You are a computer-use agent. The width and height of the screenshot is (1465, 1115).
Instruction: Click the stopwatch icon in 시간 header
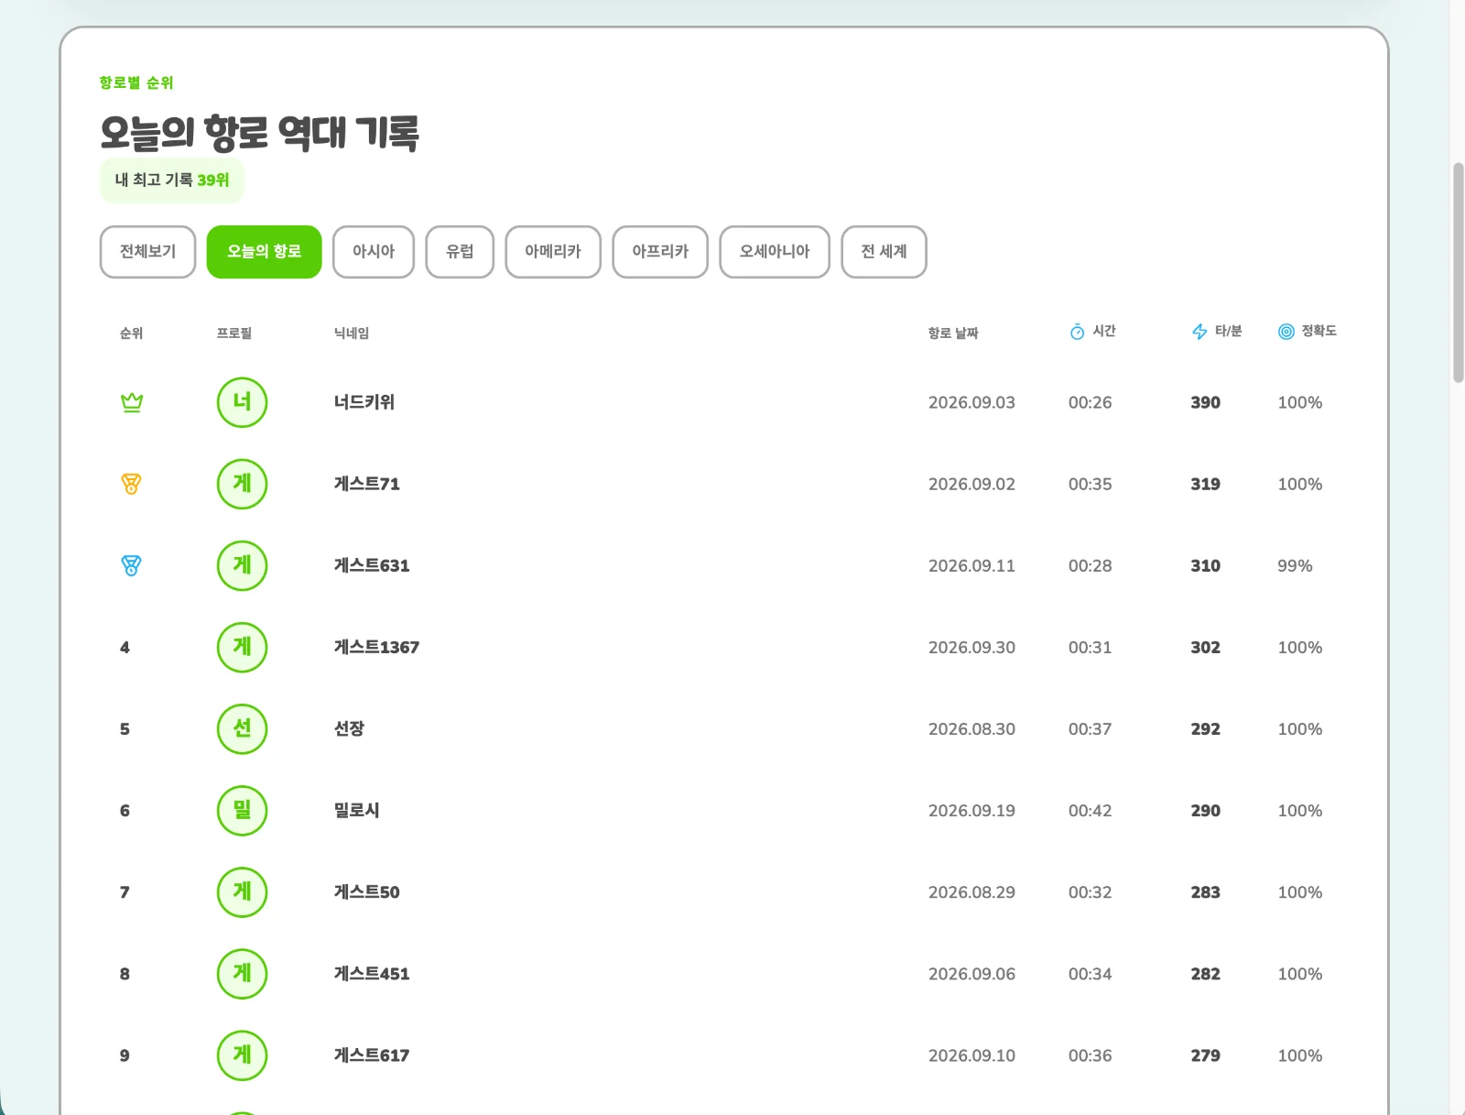(1078, 332)
